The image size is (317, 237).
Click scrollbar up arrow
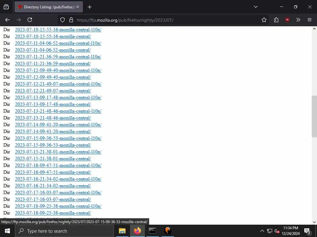[x=314, y=29]
